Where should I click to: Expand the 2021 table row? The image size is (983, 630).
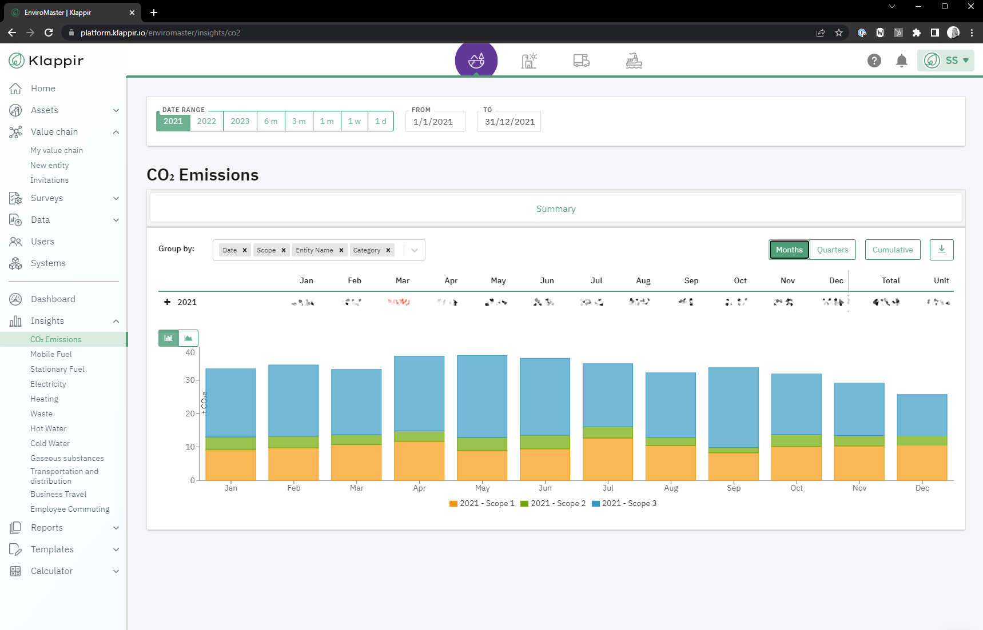[168, 302]
